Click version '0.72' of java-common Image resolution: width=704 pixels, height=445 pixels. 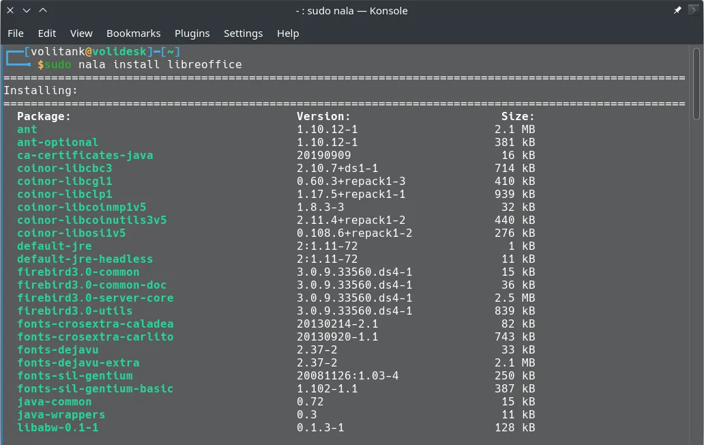(x=310, y=402)
